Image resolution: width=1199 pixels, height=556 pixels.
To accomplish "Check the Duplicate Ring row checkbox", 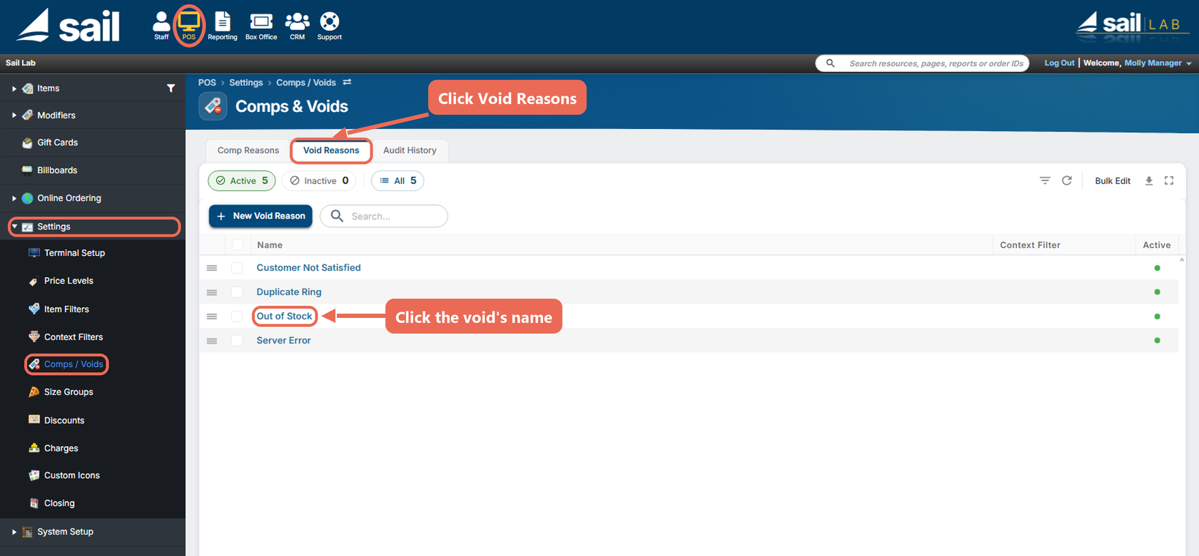I will (x=237, y=292).
